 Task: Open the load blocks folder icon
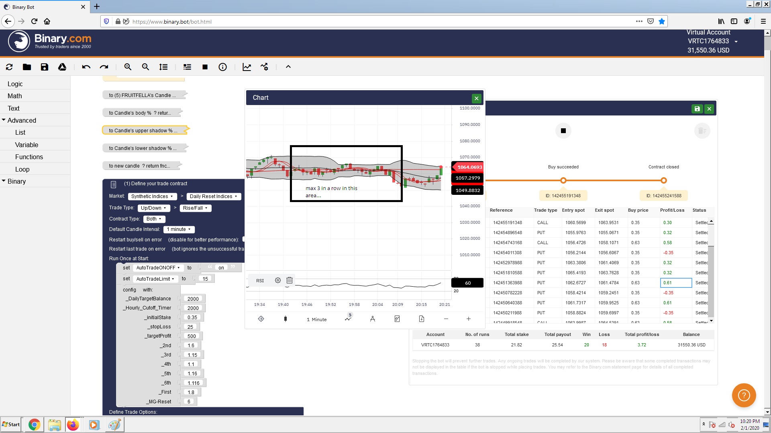27,67
